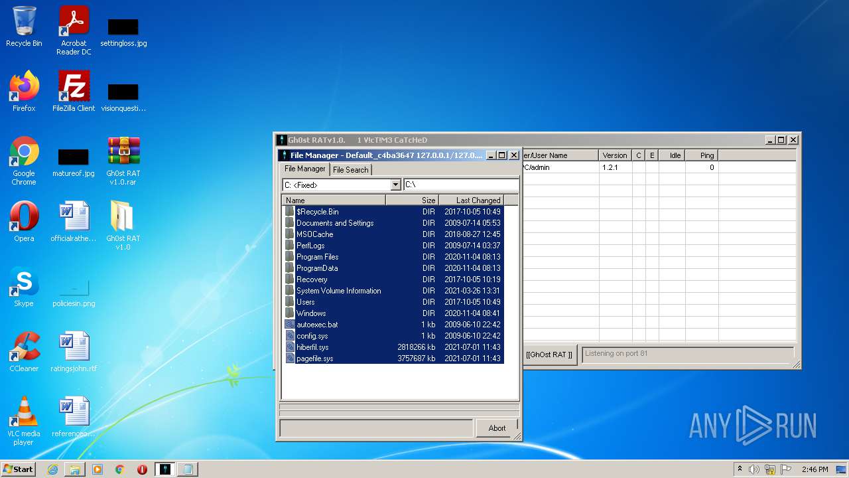Click the pagefile.sys size 3757687 kb
This screenshot has height=478, width=849.
click(x=417, y=358)
